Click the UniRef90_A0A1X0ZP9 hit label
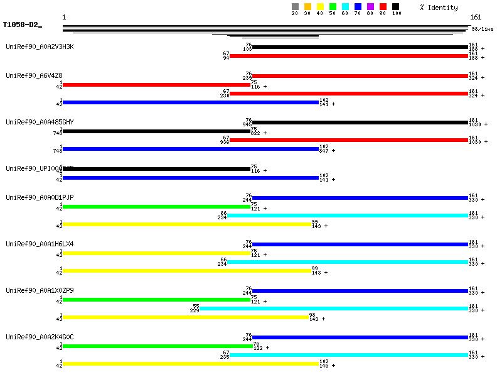Image resolution: width=502 pixels, height=377 pixels. pos(40,290)
